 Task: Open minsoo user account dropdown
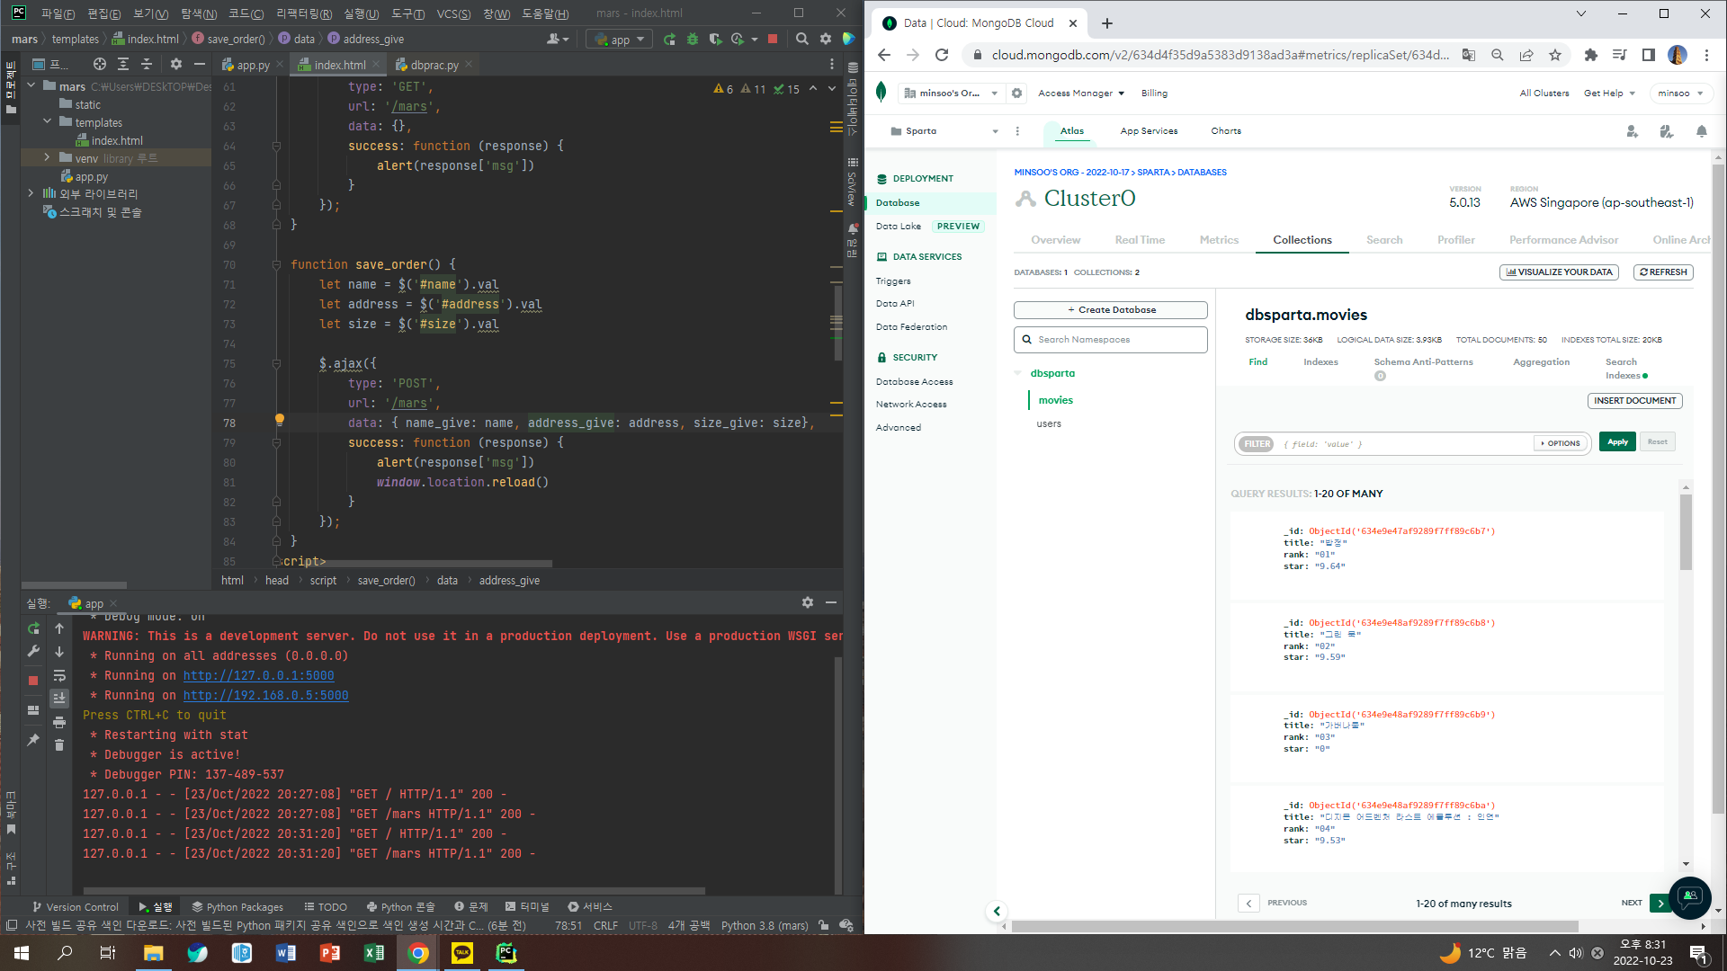pos(1680,94)
